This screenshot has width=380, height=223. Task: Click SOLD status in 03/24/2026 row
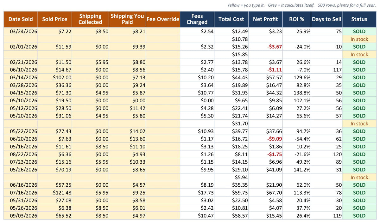[x=359, y=32]
